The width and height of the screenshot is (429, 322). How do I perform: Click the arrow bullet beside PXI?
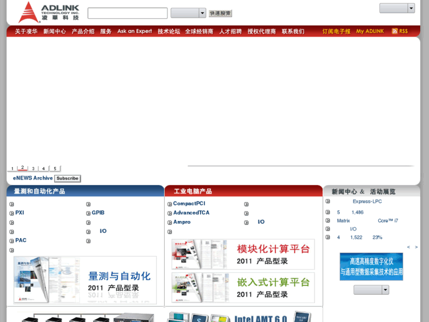(11, 213)
